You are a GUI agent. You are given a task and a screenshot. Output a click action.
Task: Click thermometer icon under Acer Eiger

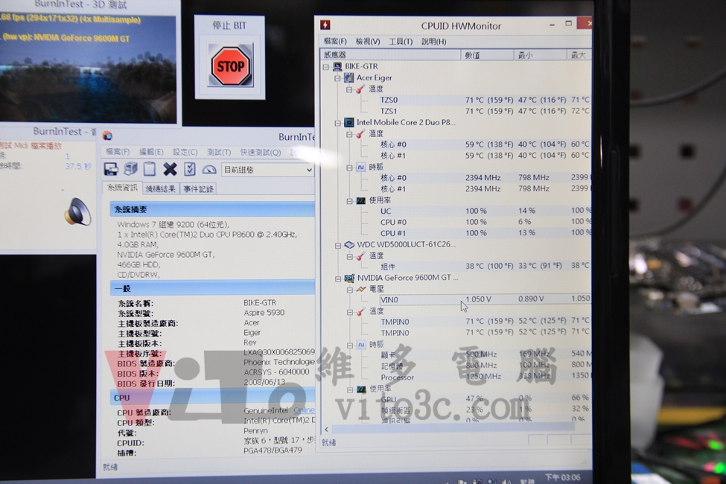[x=360, y=89]
